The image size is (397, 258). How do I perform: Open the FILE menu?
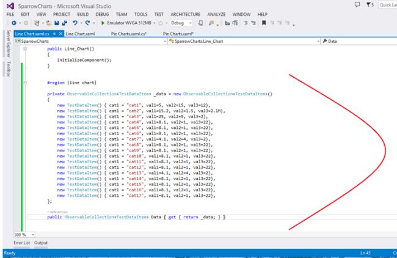(x=10, y=14)
